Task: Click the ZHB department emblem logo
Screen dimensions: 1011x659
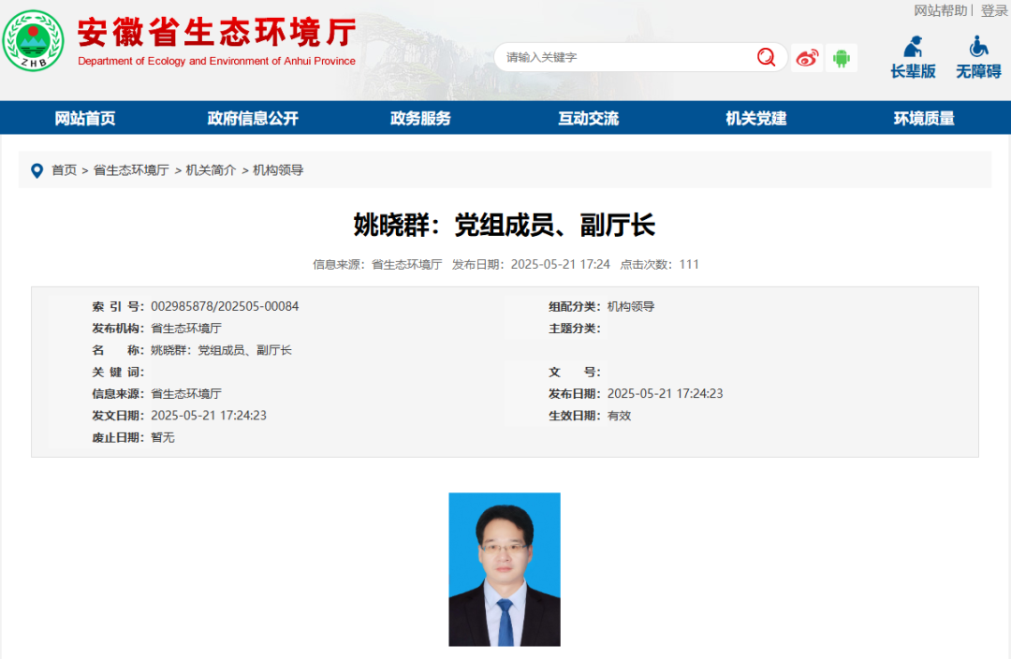Action: pyautogui.click(x=35, y=41)
